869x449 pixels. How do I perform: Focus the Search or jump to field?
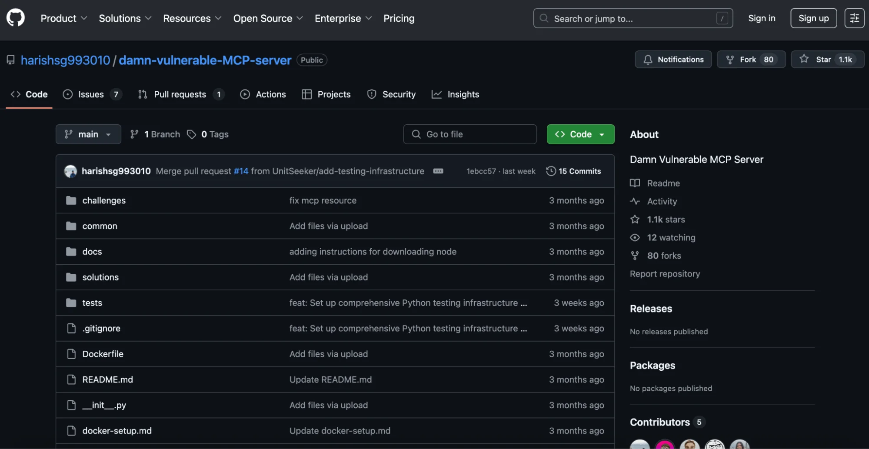click(x=633, y=18)
